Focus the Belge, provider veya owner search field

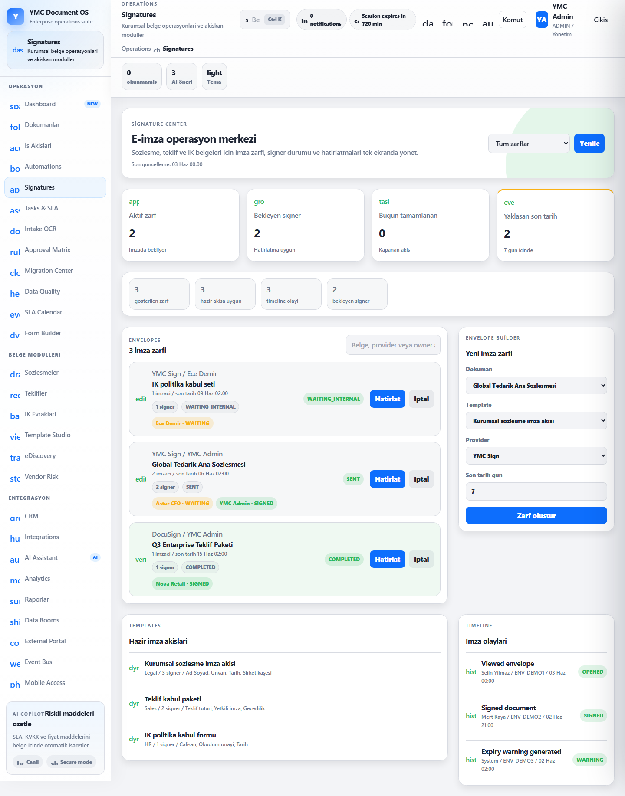393,345
